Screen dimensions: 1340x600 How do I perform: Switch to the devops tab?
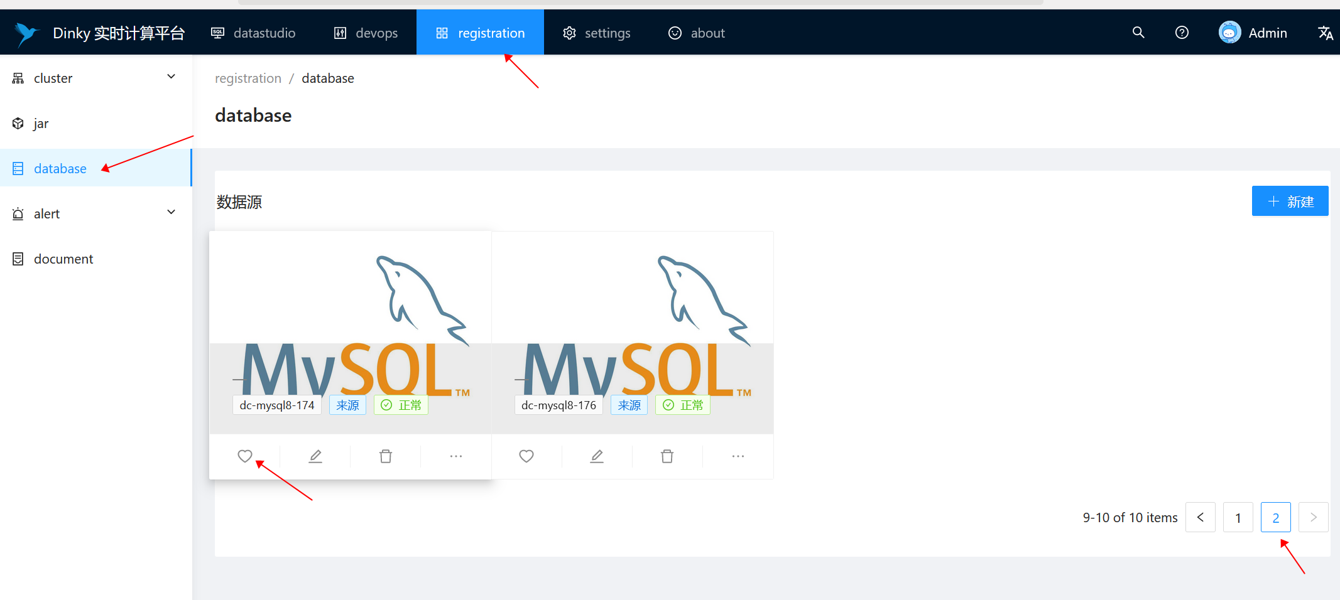point(366,33)
